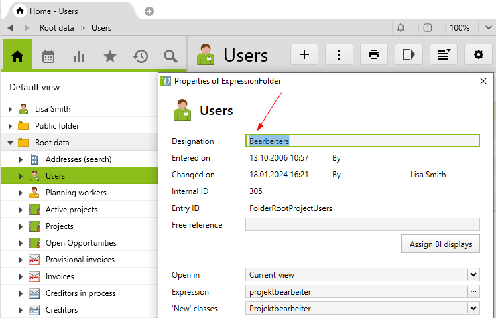
Task: Click the Free reference input field
Action: [x=362, y=225]
